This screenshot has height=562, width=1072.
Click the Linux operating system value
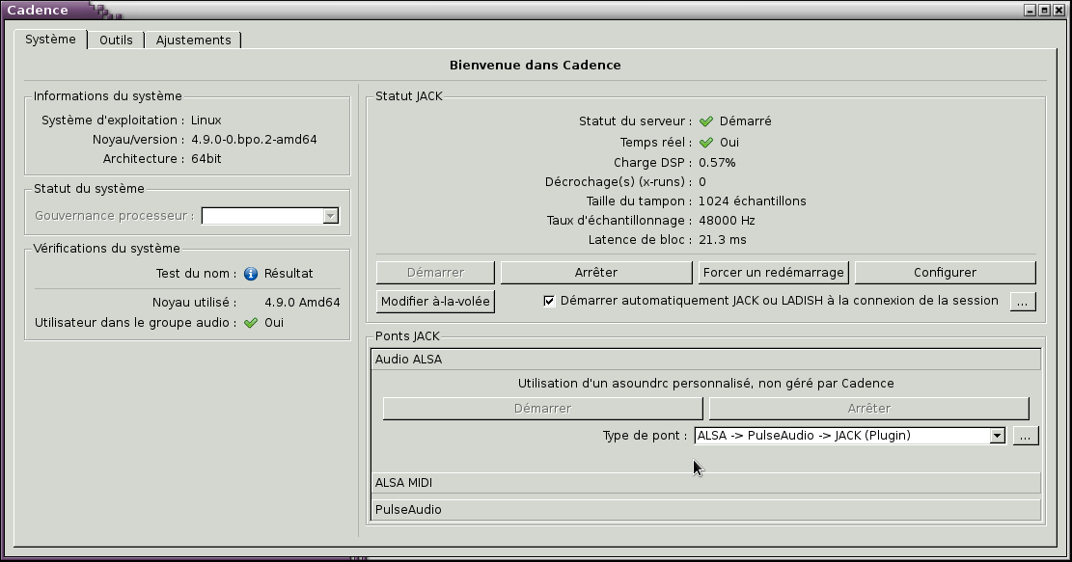click(206, 120)
